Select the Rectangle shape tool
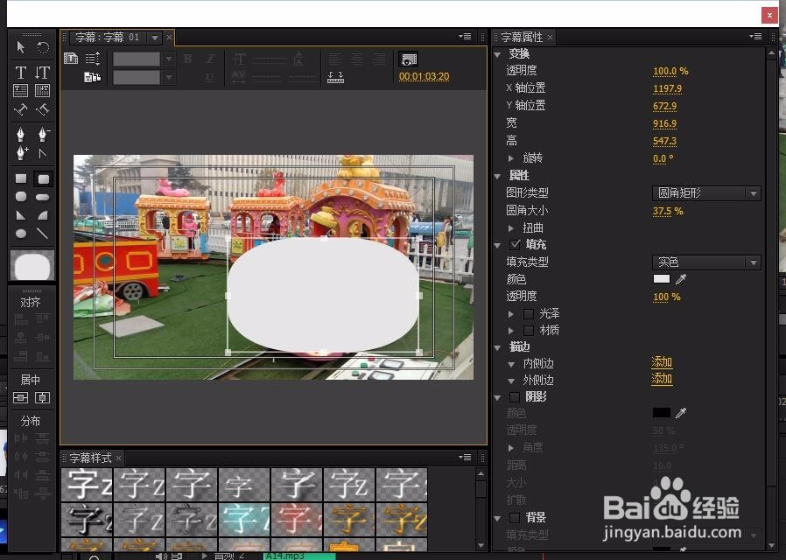Image resolution: width=786 pixels, height=560 pixels. click(x=20, y=178)
